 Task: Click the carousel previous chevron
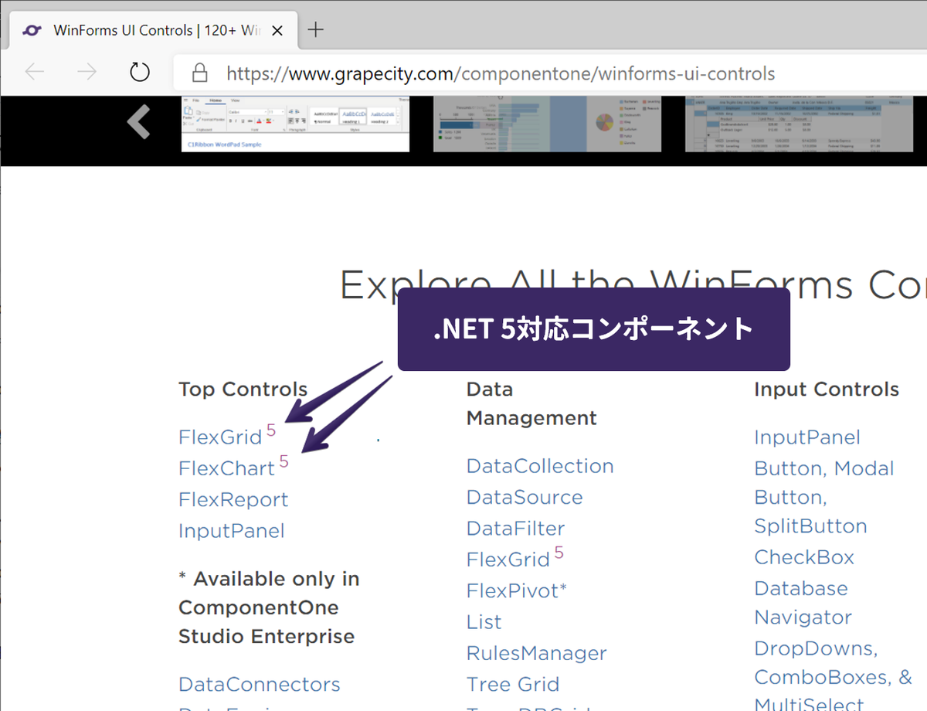pos(139,122)
